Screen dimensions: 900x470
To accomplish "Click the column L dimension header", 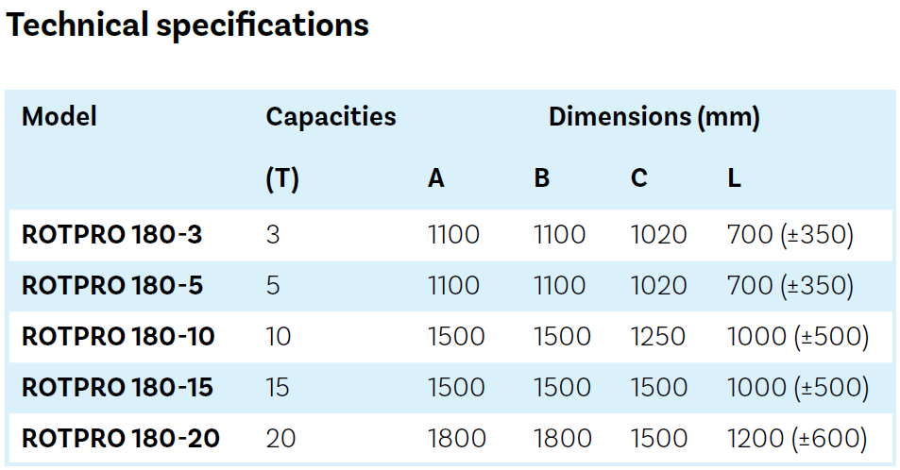I will (734, 178).
